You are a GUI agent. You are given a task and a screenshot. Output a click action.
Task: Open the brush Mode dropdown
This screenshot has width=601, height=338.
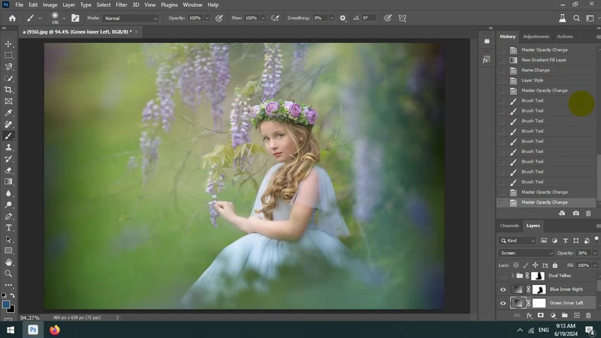131,18
